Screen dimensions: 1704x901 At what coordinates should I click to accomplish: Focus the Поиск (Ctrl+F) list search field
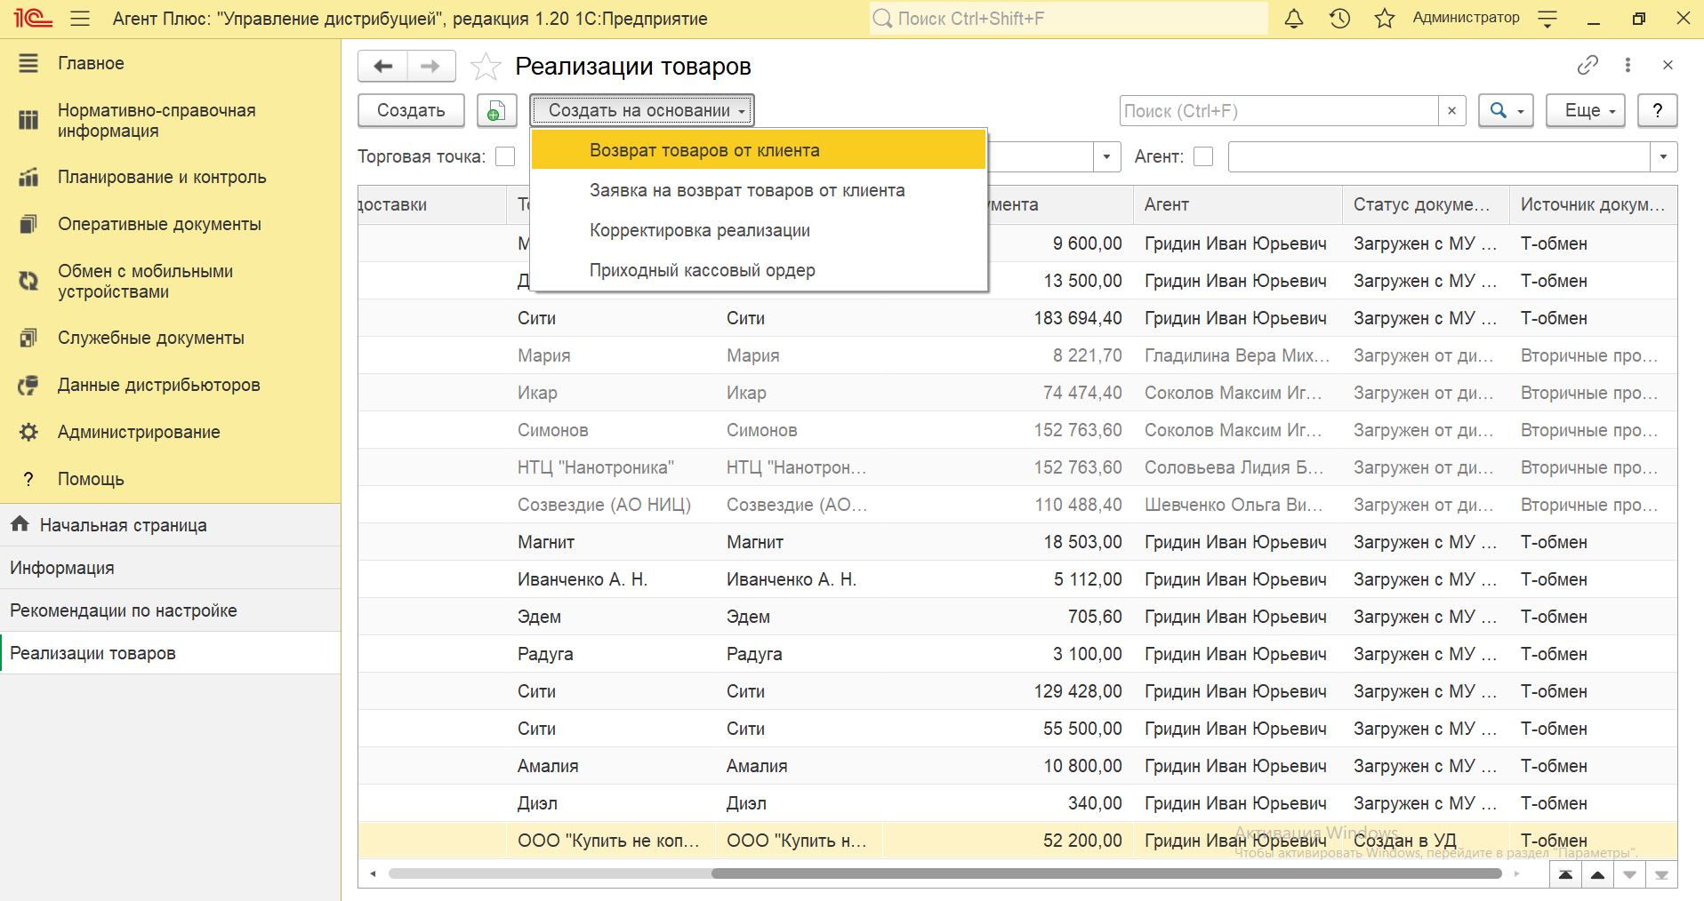pos(1279,111)
